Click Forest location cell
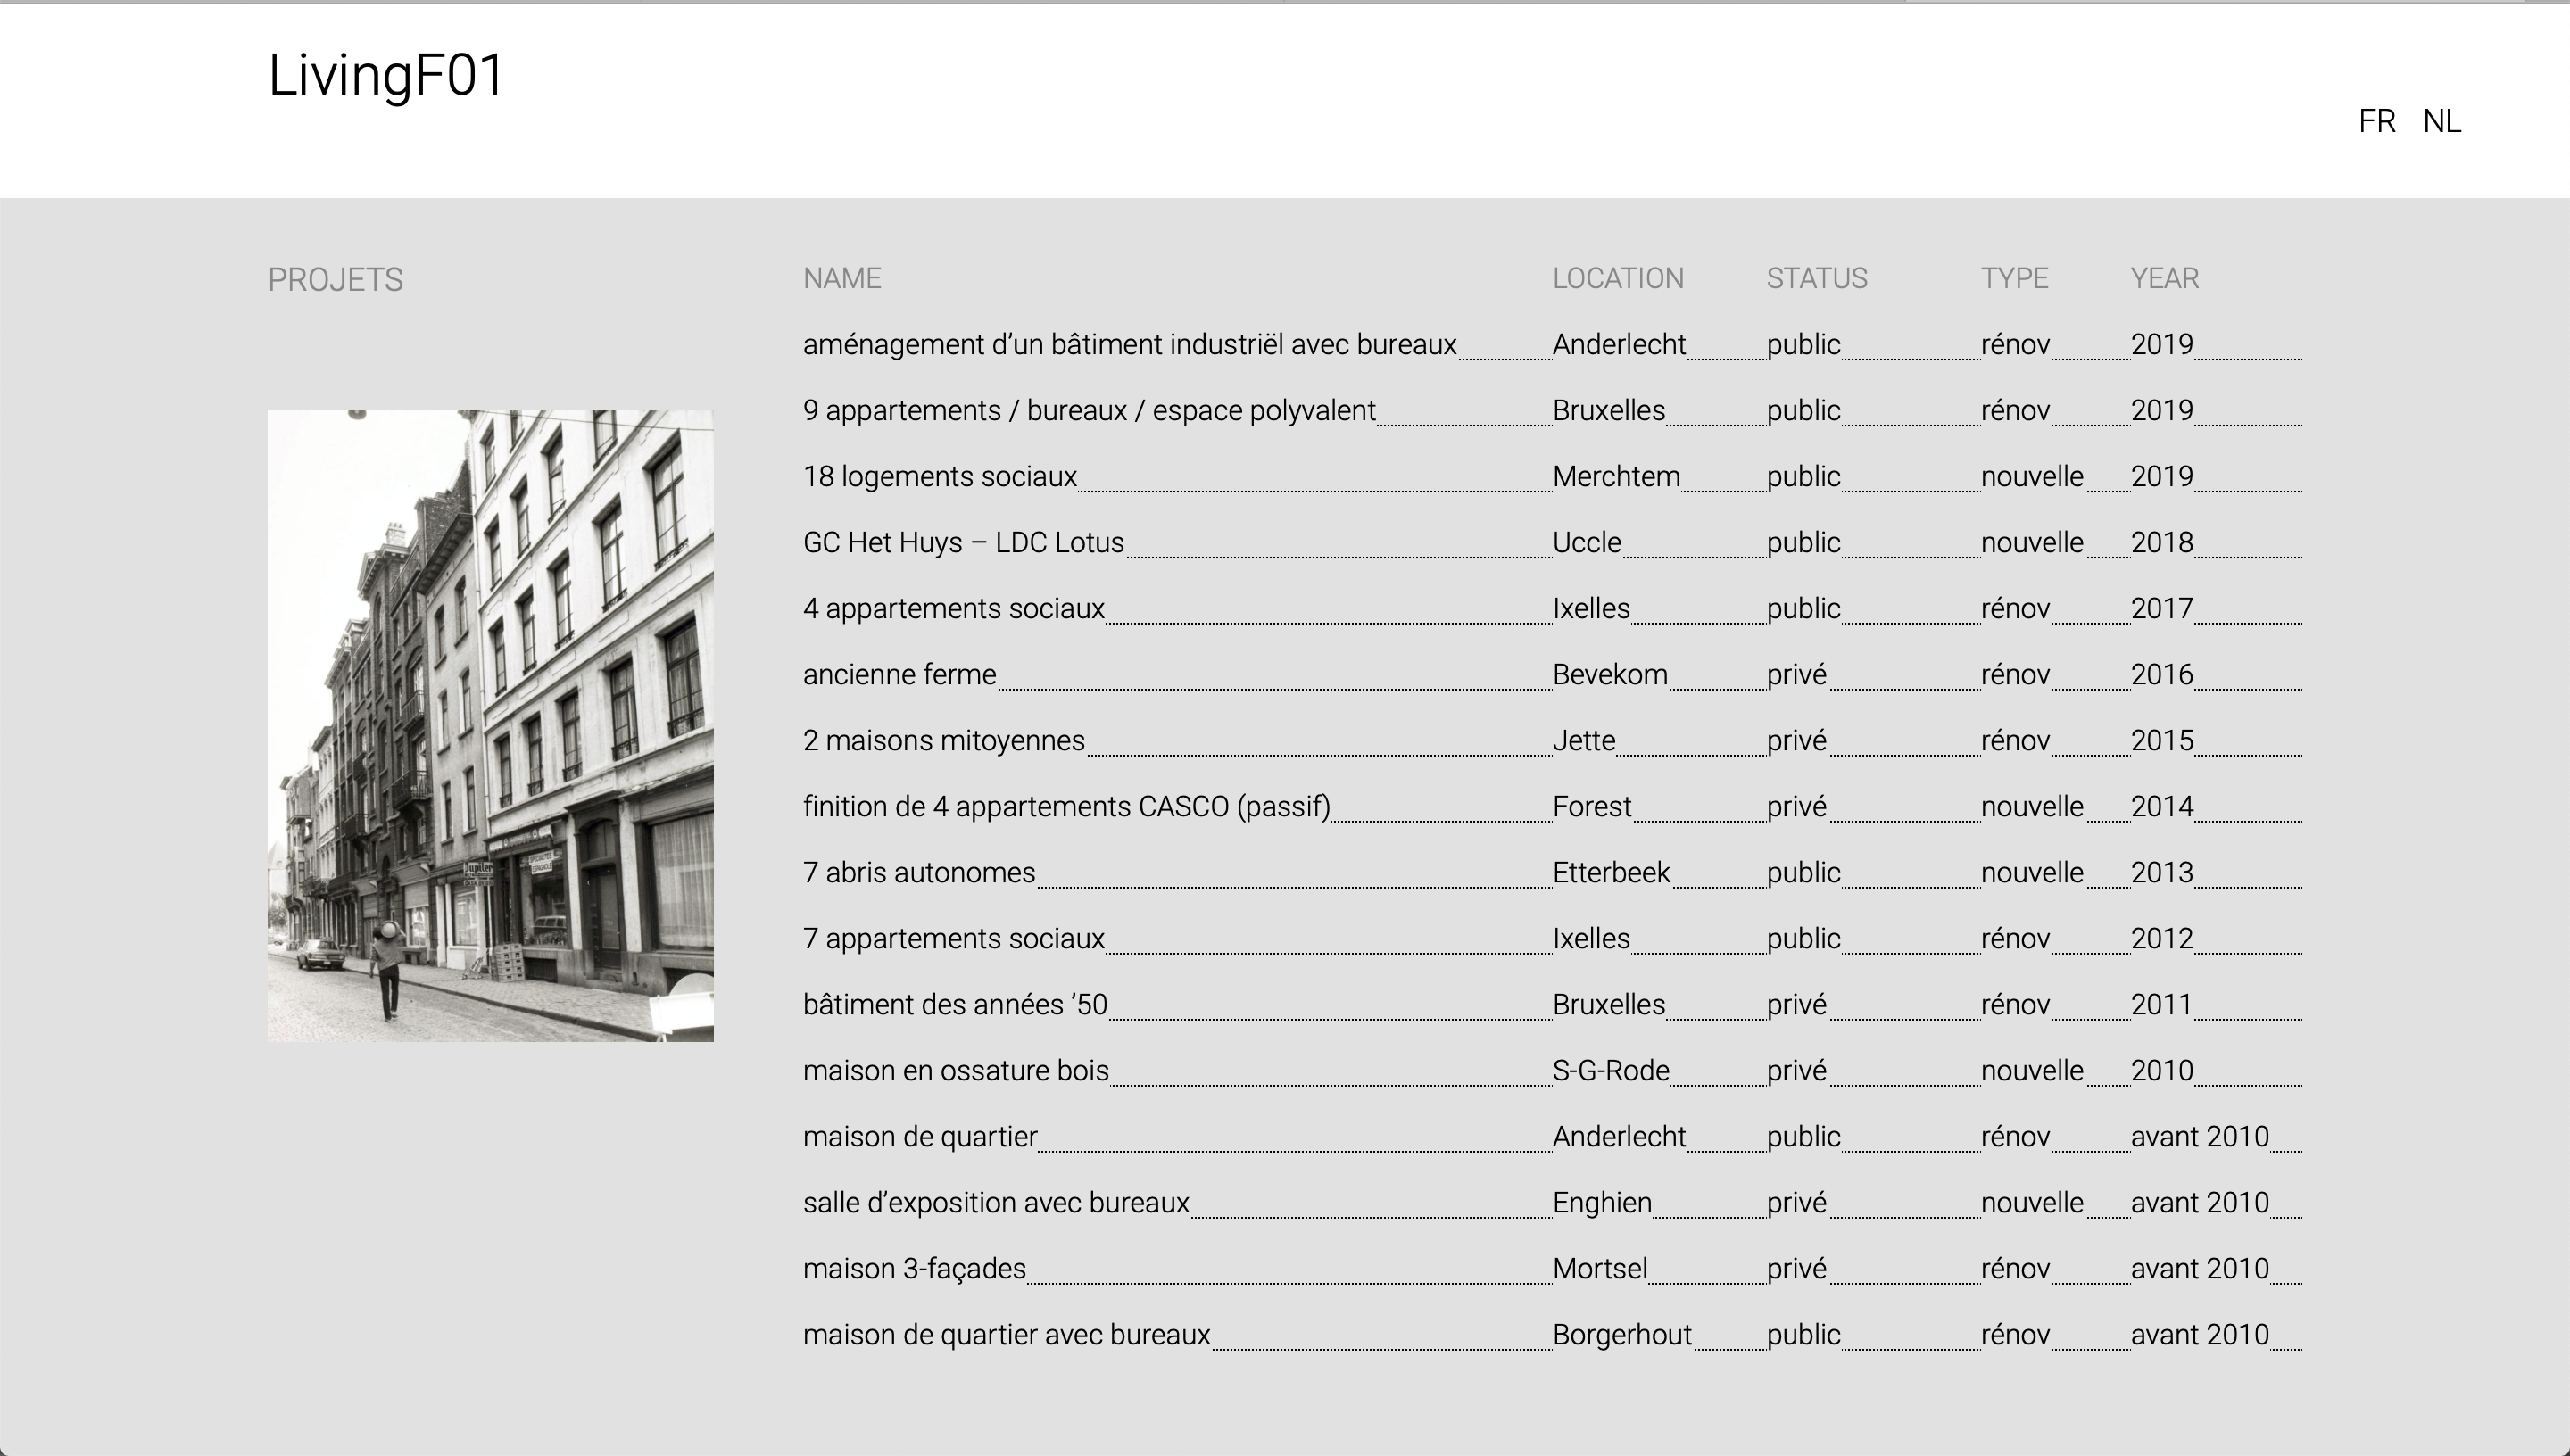Viewport: 2570px width, 1456px height. (1592, 807)
